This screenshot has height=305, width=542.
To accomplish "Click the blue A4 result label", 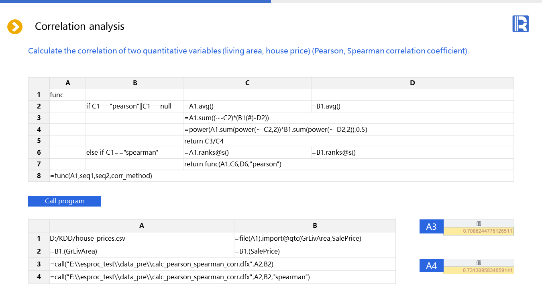I will (x=431, y=266).
